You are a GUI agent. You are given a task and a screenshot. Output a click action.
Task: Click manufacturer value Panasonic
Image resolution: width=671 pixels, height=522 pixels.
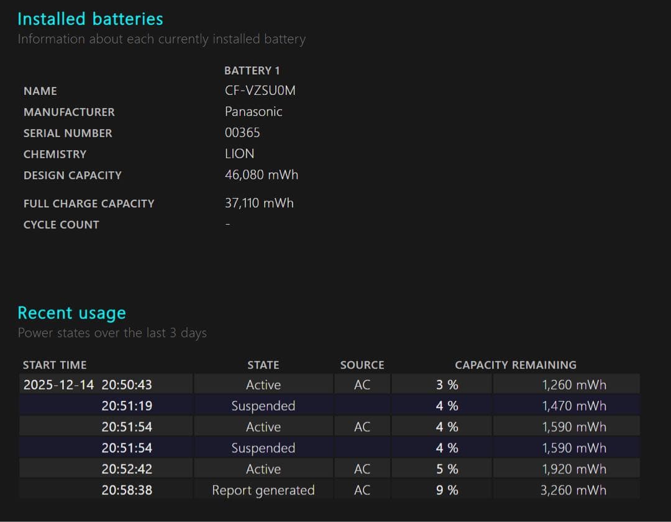click(253, 112)
